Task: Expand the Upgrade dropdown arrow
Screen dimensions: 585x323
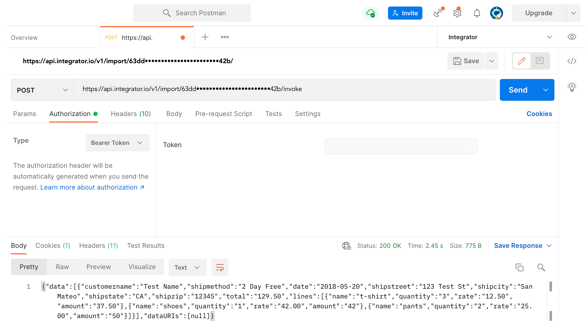Action: (x=574, y=13)
